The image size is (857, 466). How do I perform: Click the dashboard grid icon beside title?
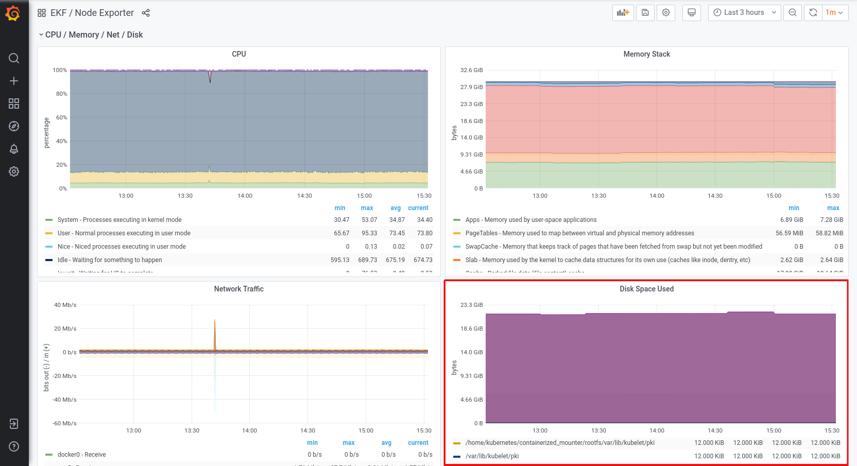point(42,13)
